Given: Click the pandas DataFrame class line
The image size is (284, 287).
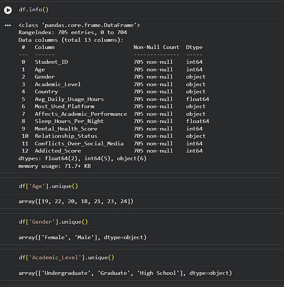Looking at the screenshot, I should pyautogui.click(x=79, y=25).
